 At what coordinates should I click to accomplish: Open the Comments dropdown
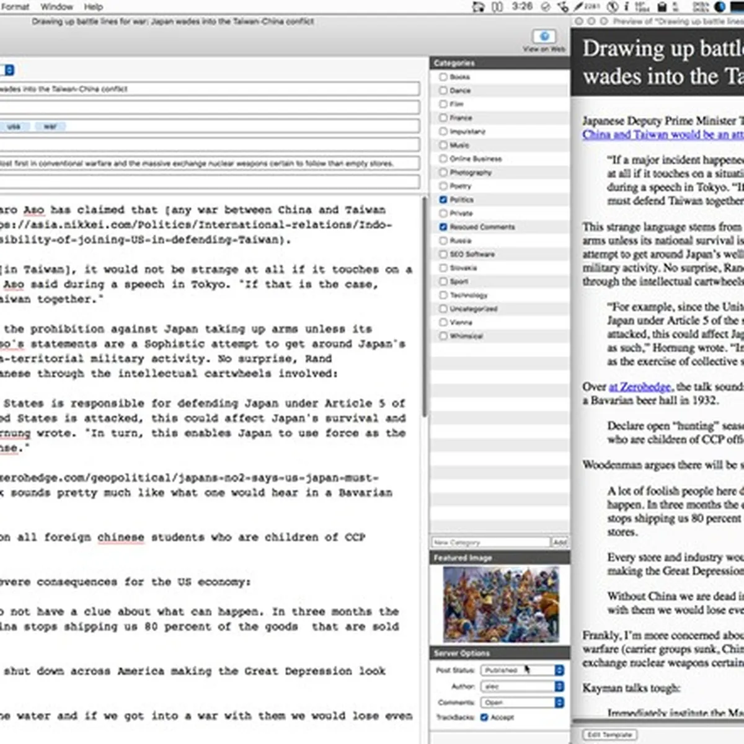(522, 702)
